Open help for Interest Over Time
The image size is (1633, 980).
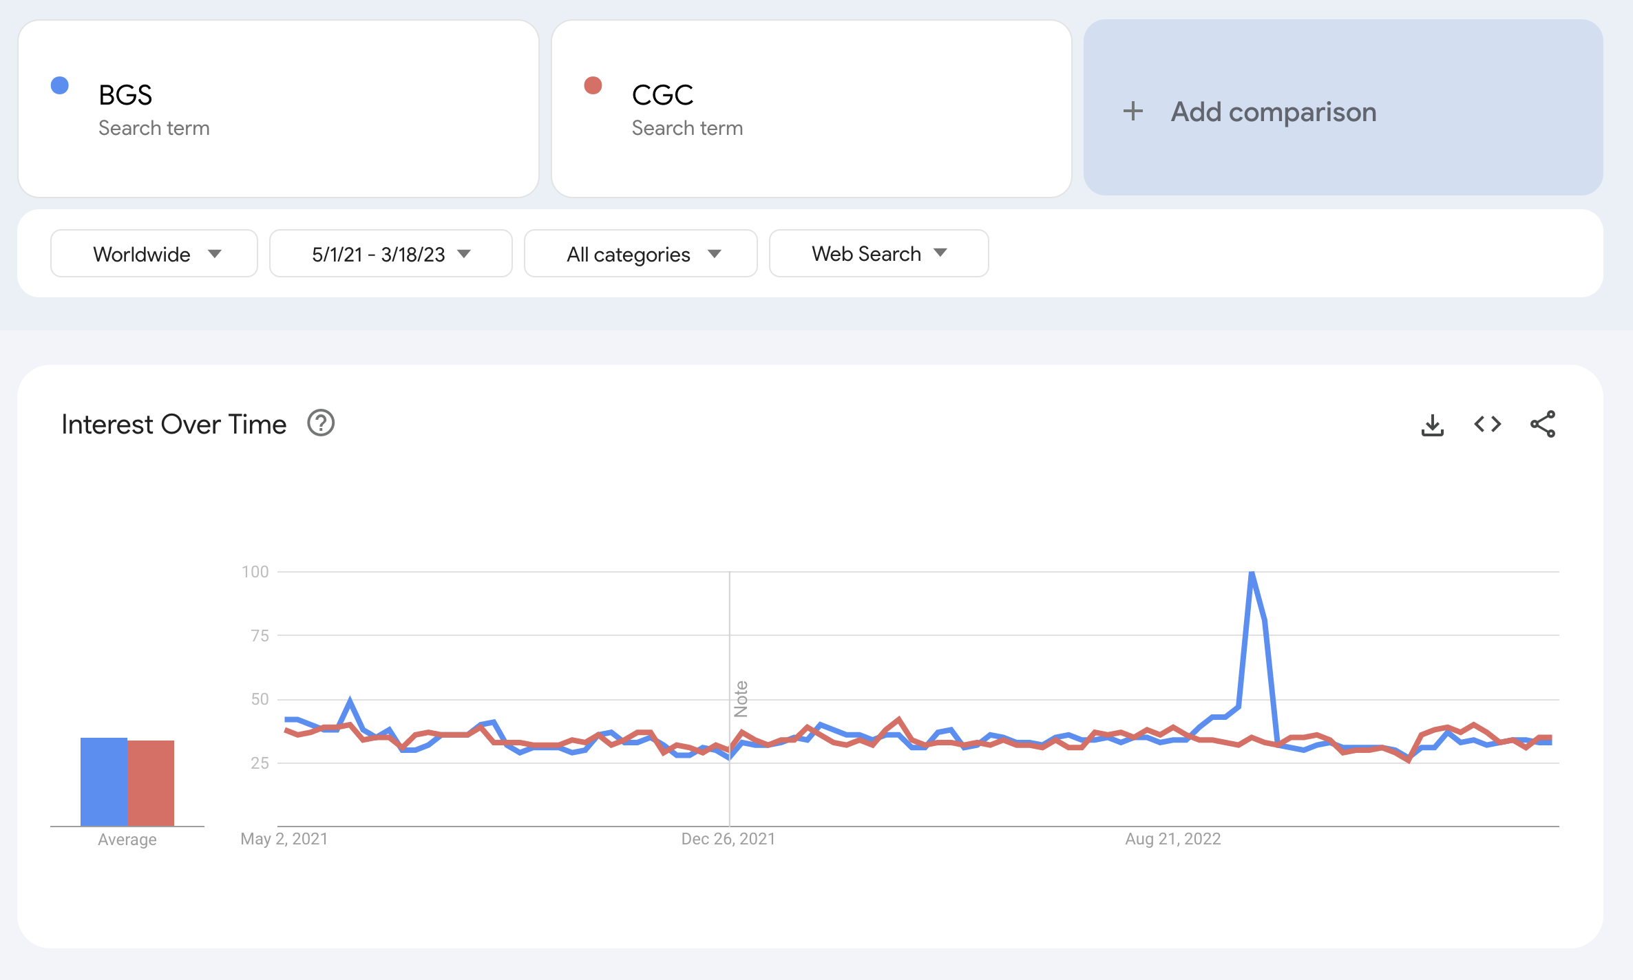[321, 423]
